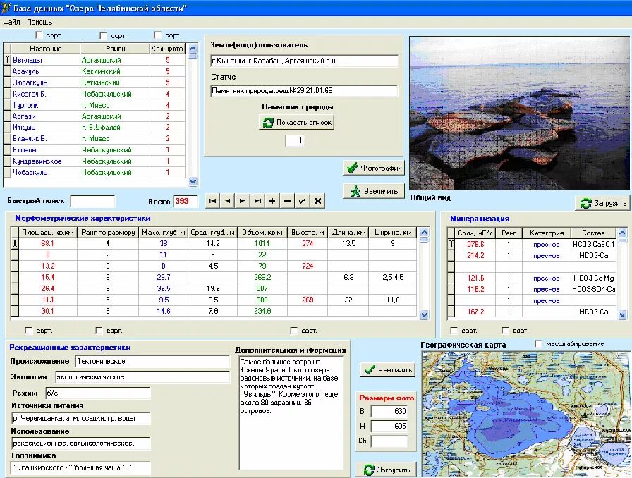The image size is (632, 478).
Task: Click Использование field
Action: coord(81,443)
